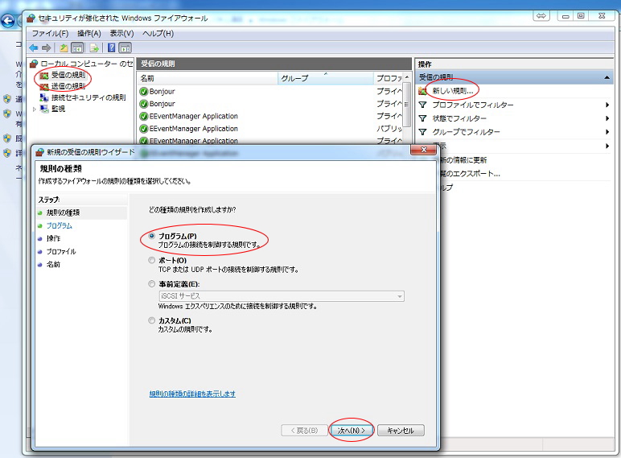Open グループでフィルター action

pyautogui.click(x=466, y=132)
